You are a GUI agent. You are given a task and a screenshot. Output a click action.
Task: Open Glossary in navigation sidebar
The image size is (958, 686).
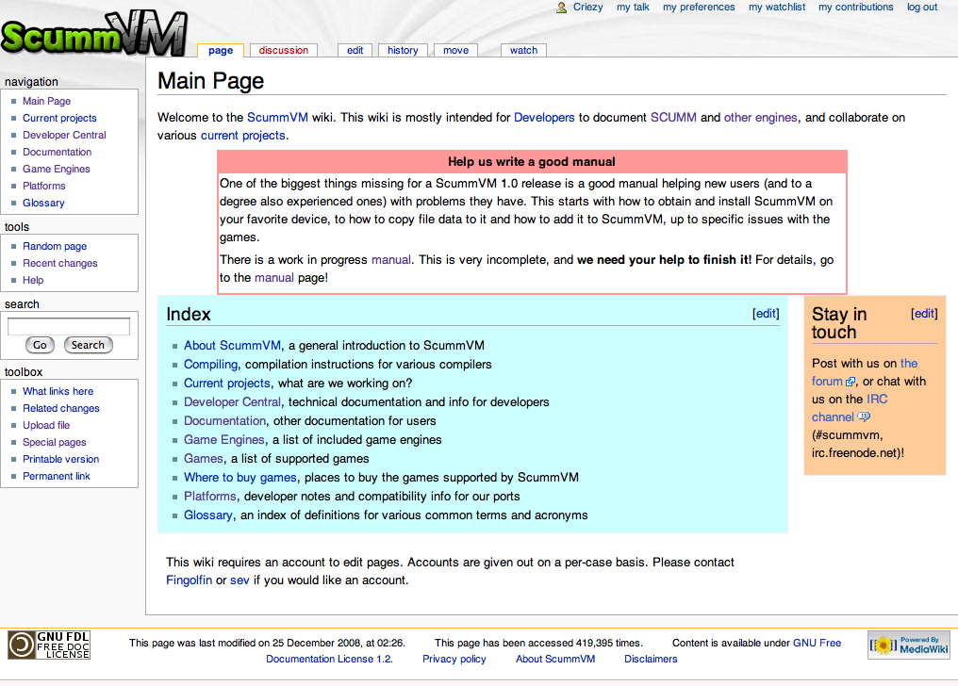pyautogui.click(x=43, y=204)
